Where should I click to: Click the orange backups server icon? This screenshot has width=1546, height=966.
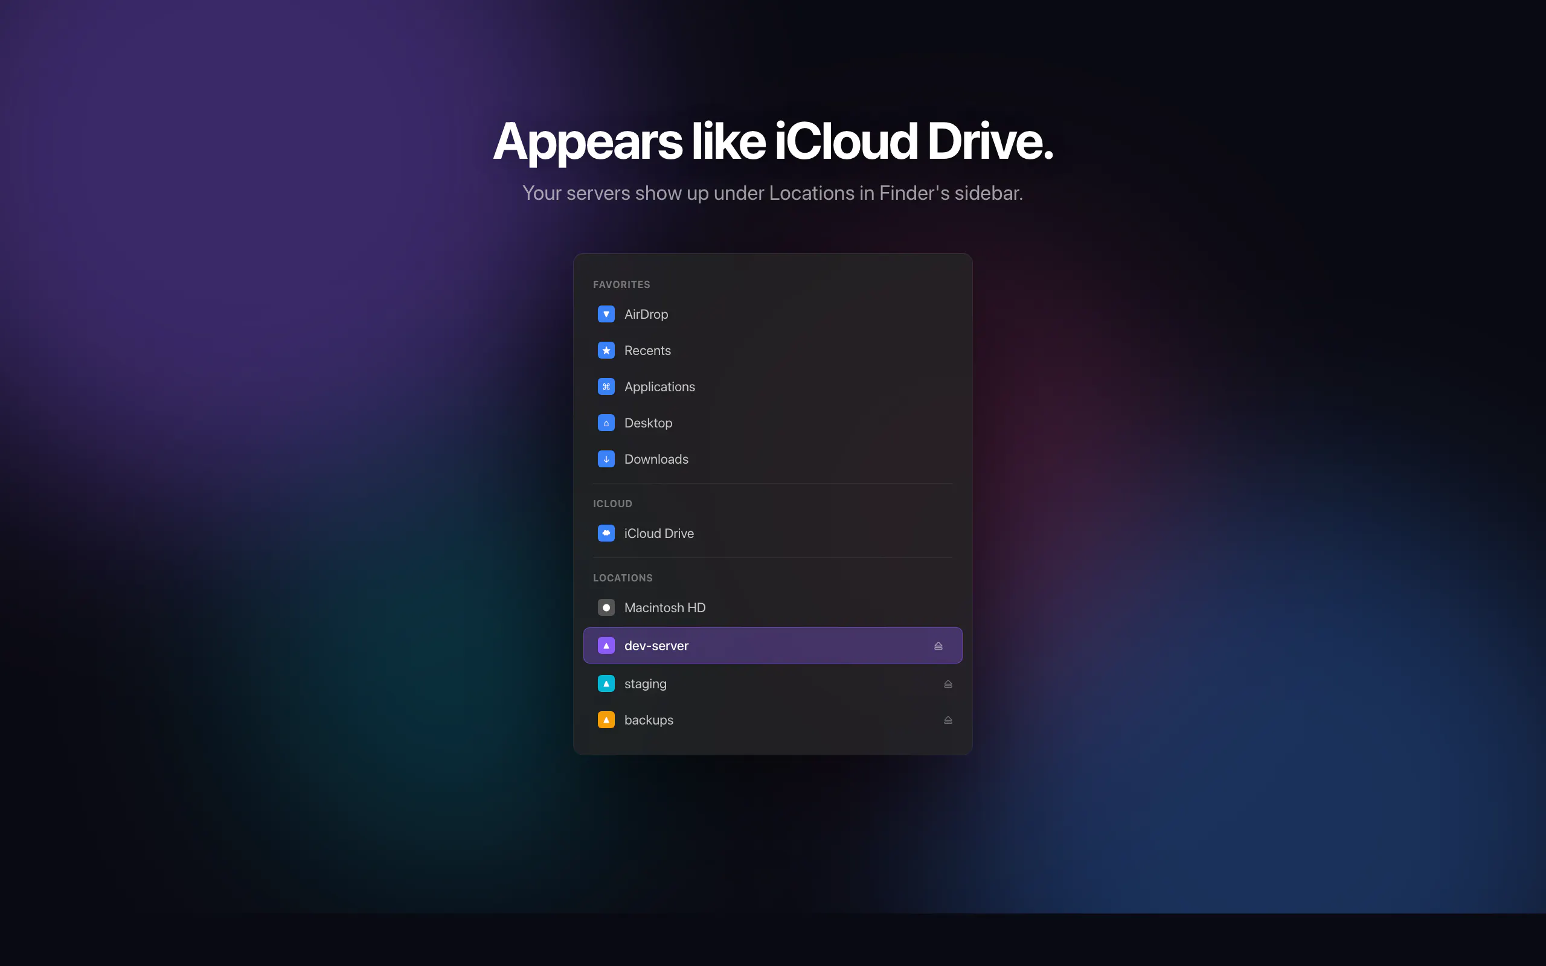pos(606,720)
